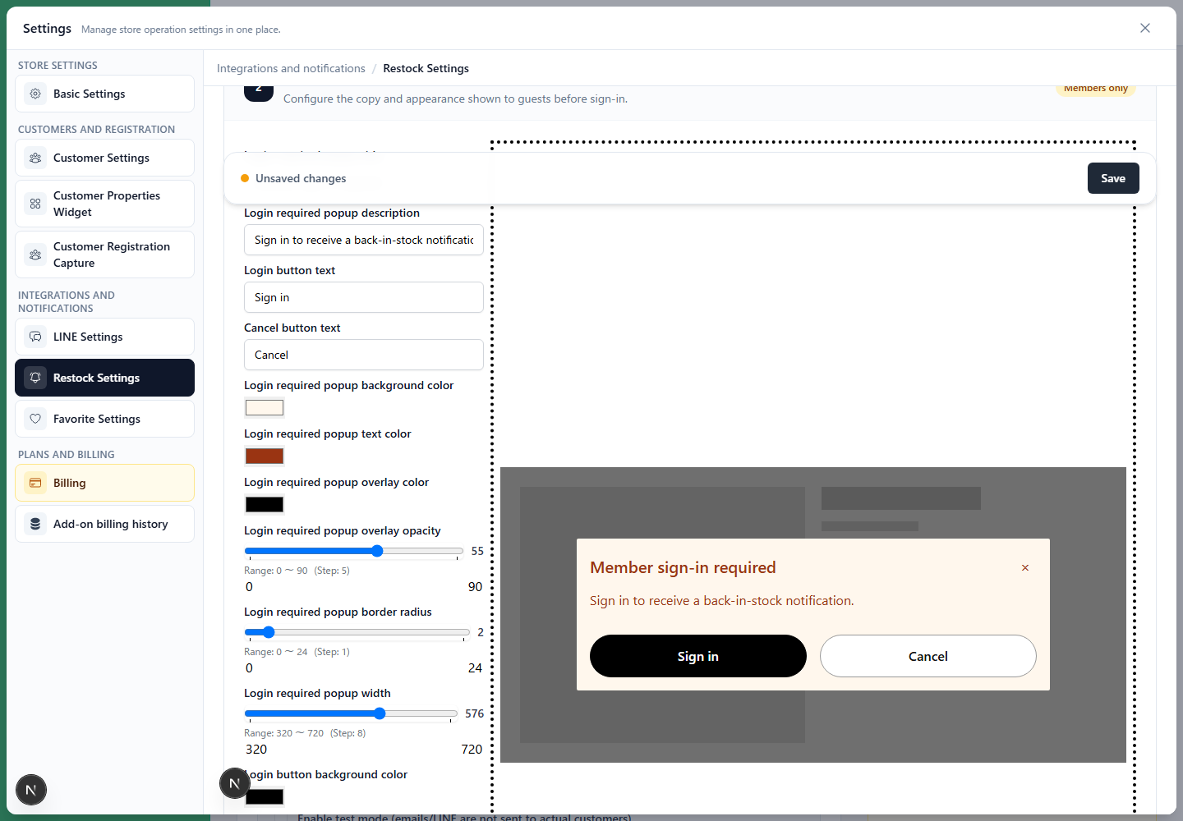Dismiss the Member sign-in required popup preview
Screen dimensions: 1183x821
1025,567
